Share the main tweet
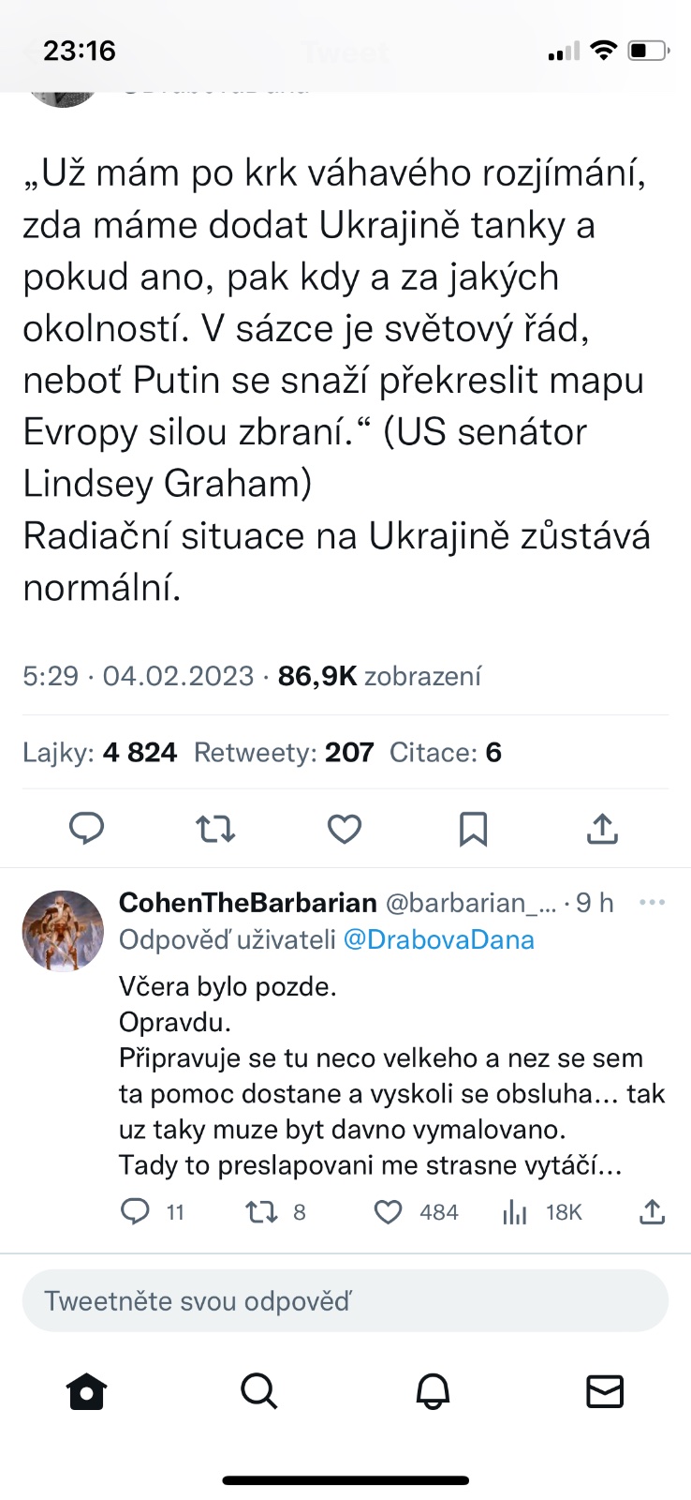The width and height of the screenshot is (691, 1500). (x=602, y=829)
